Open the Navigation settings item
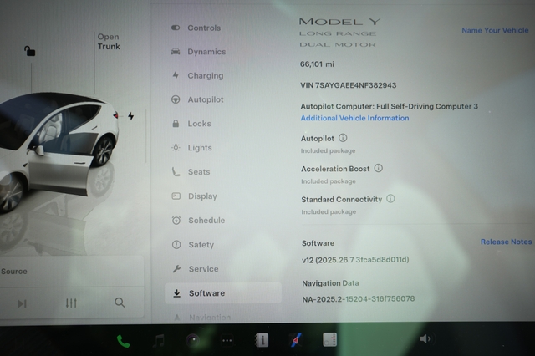Screen dimensions: 535x356 (202, 318)
